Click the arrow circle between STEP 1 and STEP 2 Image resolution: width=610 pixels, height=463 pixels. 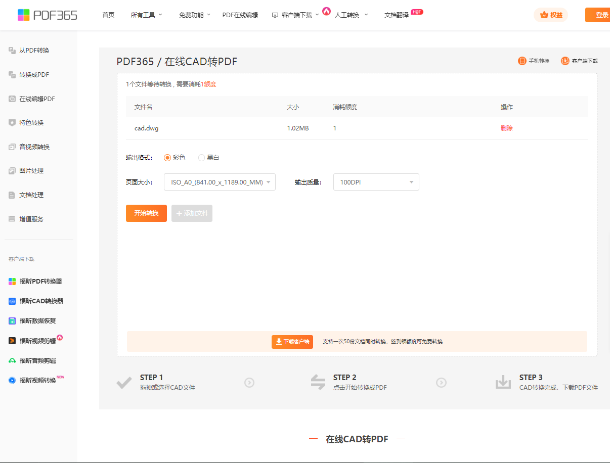(x=249, y=383)
